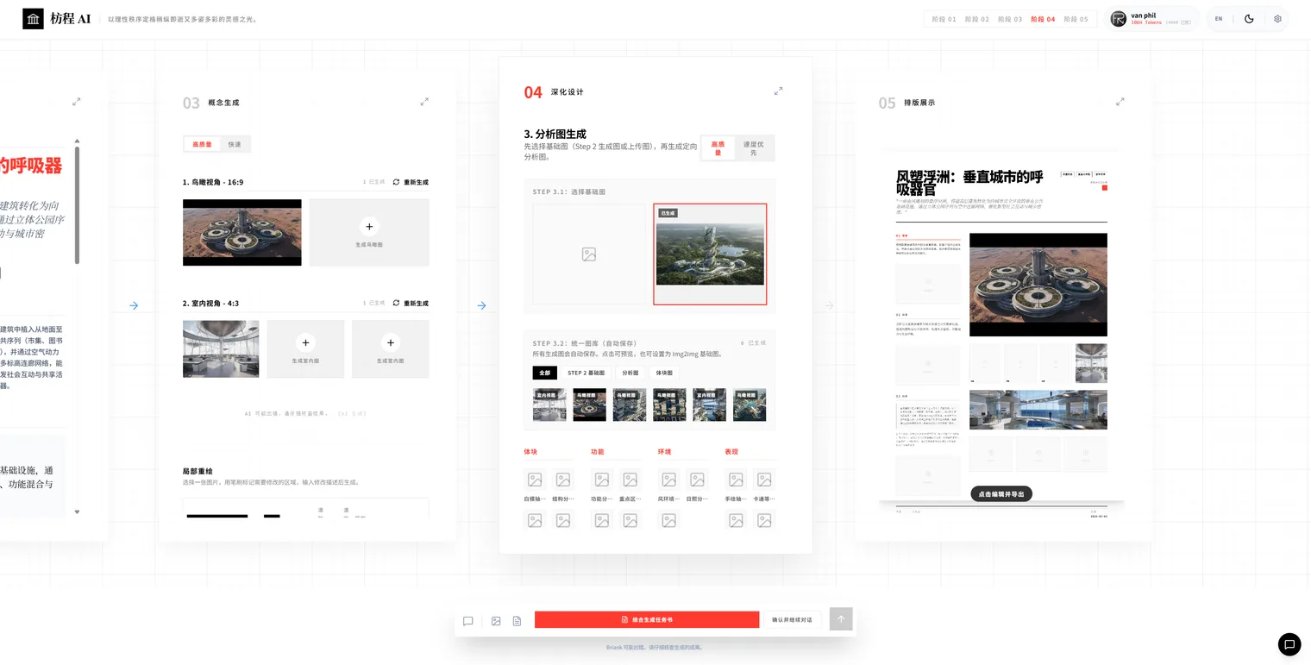Click the 确认并继续对话 button
The height and width of the screenshot is (665, 1311).
(x=792, y=619)
